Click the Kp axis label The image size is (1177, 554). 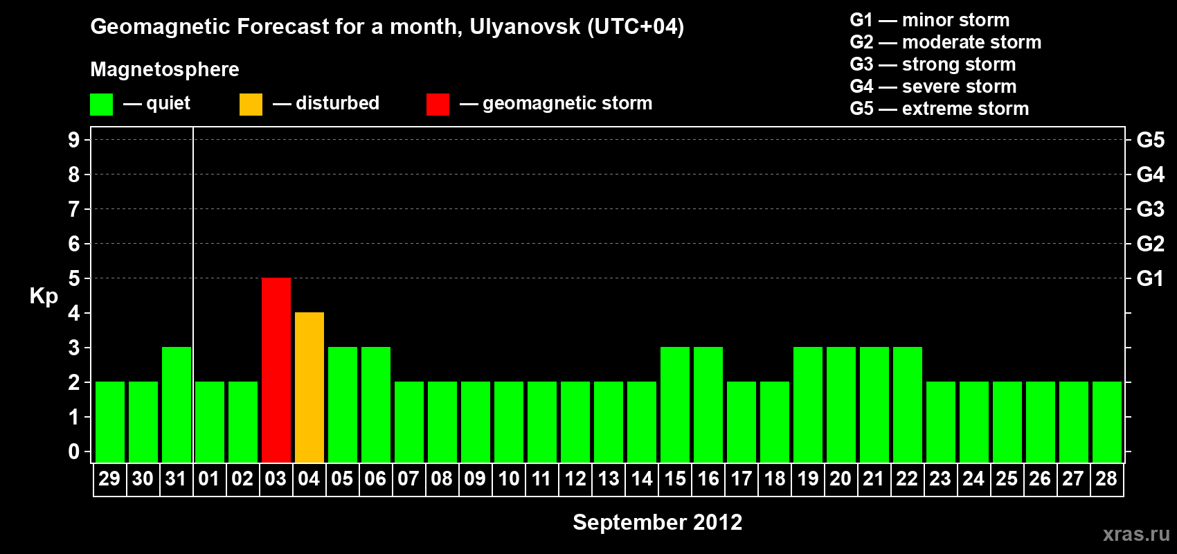click(x=44, y=296)
